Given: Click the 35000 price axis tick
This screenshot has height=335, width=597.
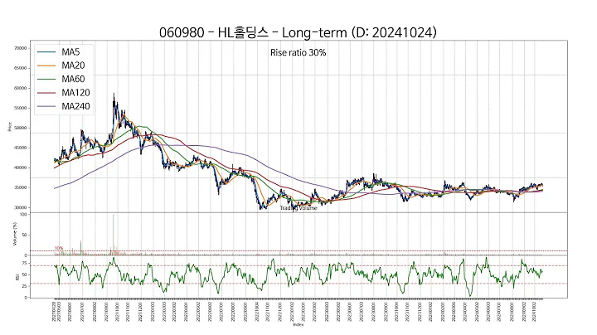Looking at the screenshot, I should (x=21, y=187).
